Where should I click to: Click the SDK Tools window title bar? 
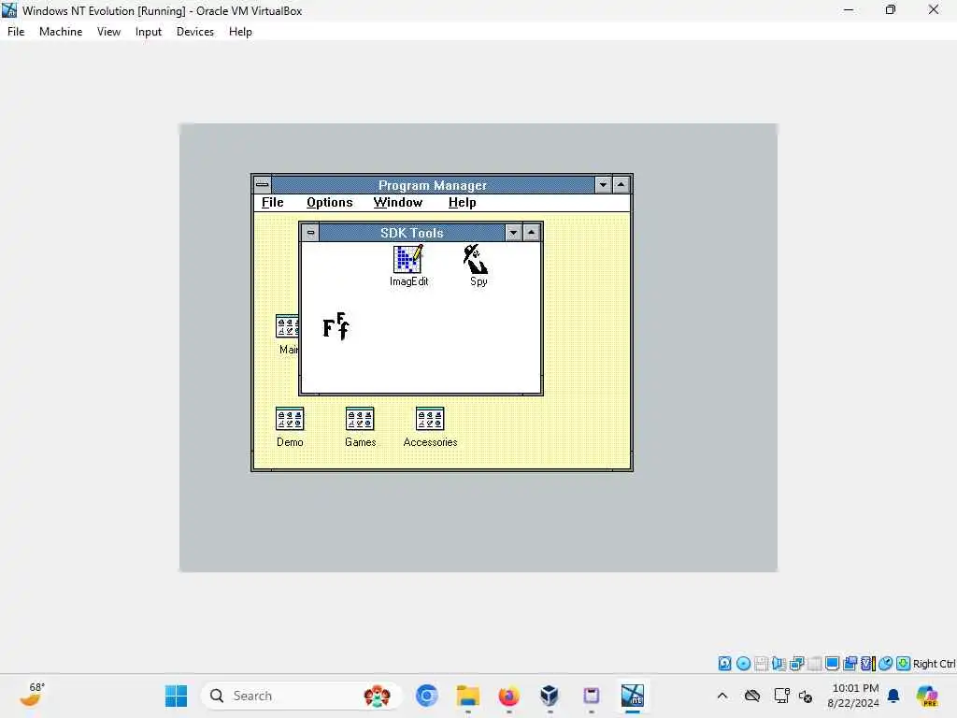412,233
